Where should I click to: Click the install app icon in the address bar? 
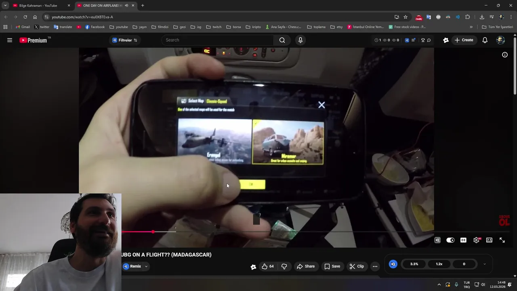pos(397,17)
